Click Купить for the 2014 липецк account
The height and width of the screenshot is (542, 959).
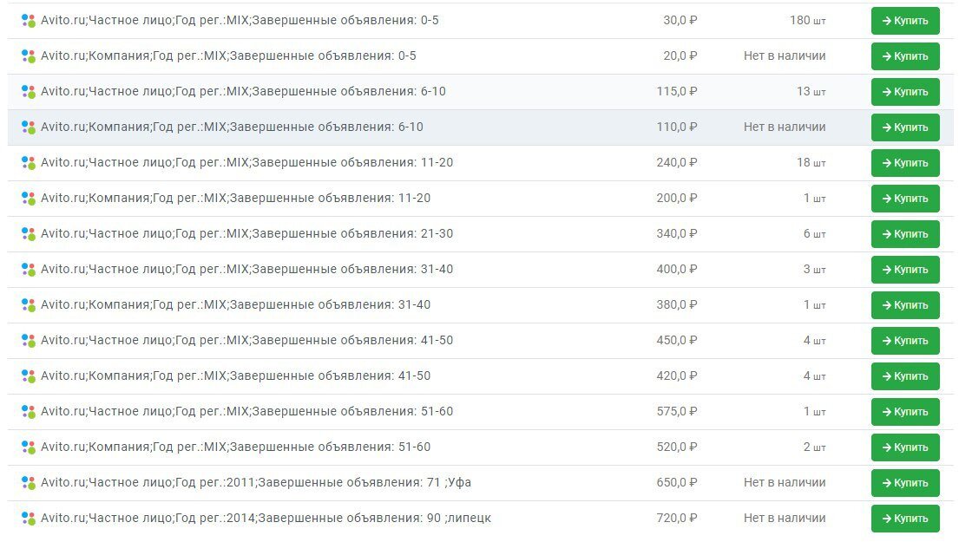[x=905, y=519]
